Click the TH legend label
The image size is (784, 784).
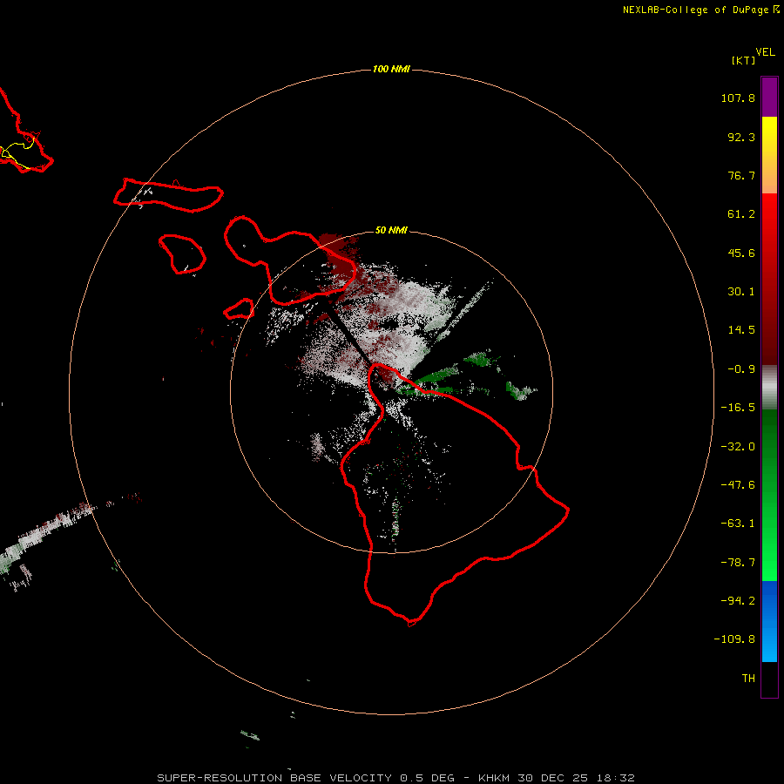coord(748,679)
